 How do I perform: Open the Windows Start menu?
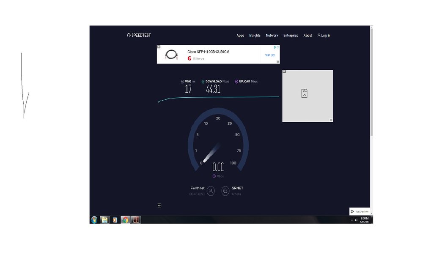[94, 220]
